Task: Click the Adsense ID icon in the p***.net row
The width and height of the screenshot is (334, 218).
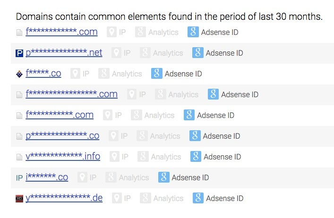Action: pos(197,53)
